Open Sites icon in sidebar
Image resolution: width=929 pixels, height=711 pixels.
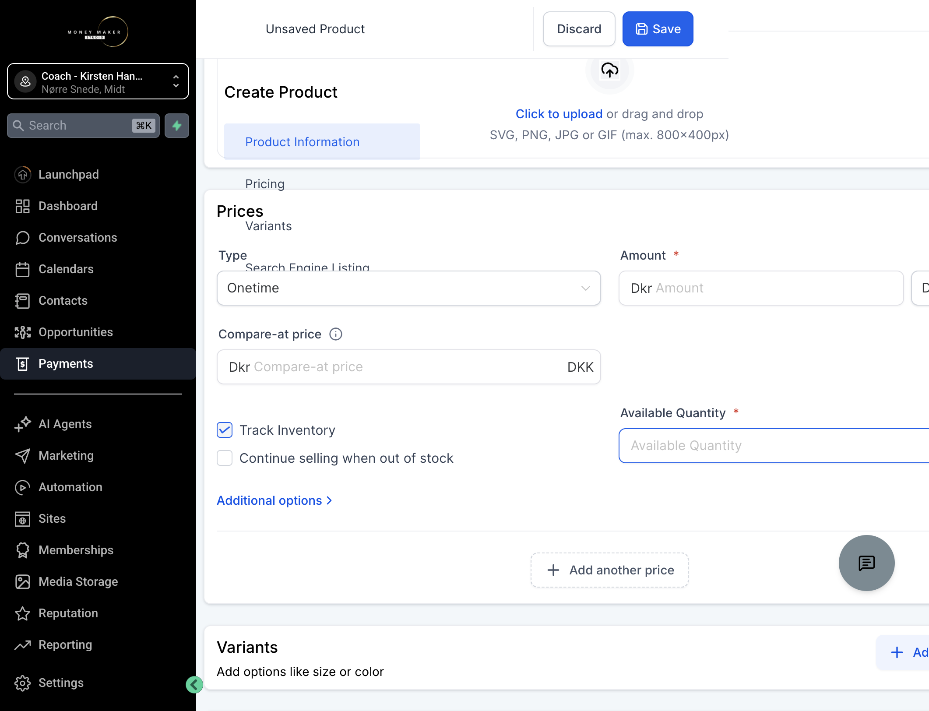[22, 519]
